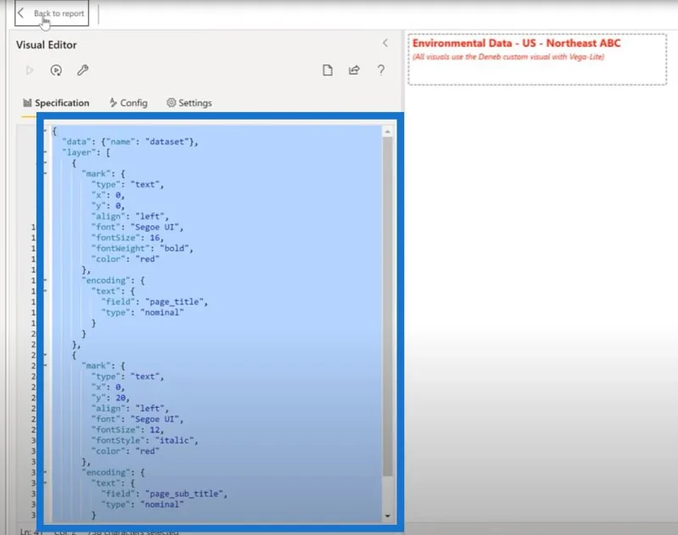678x535 pixels.
Task: Click the wrench repair/format icon
Action: tap(82, 70)
